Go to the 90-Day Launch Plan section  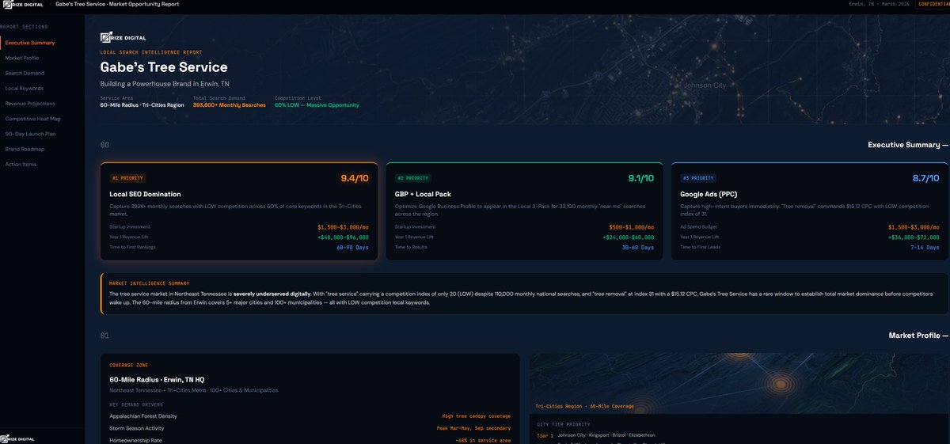click(x=30, y=134)
